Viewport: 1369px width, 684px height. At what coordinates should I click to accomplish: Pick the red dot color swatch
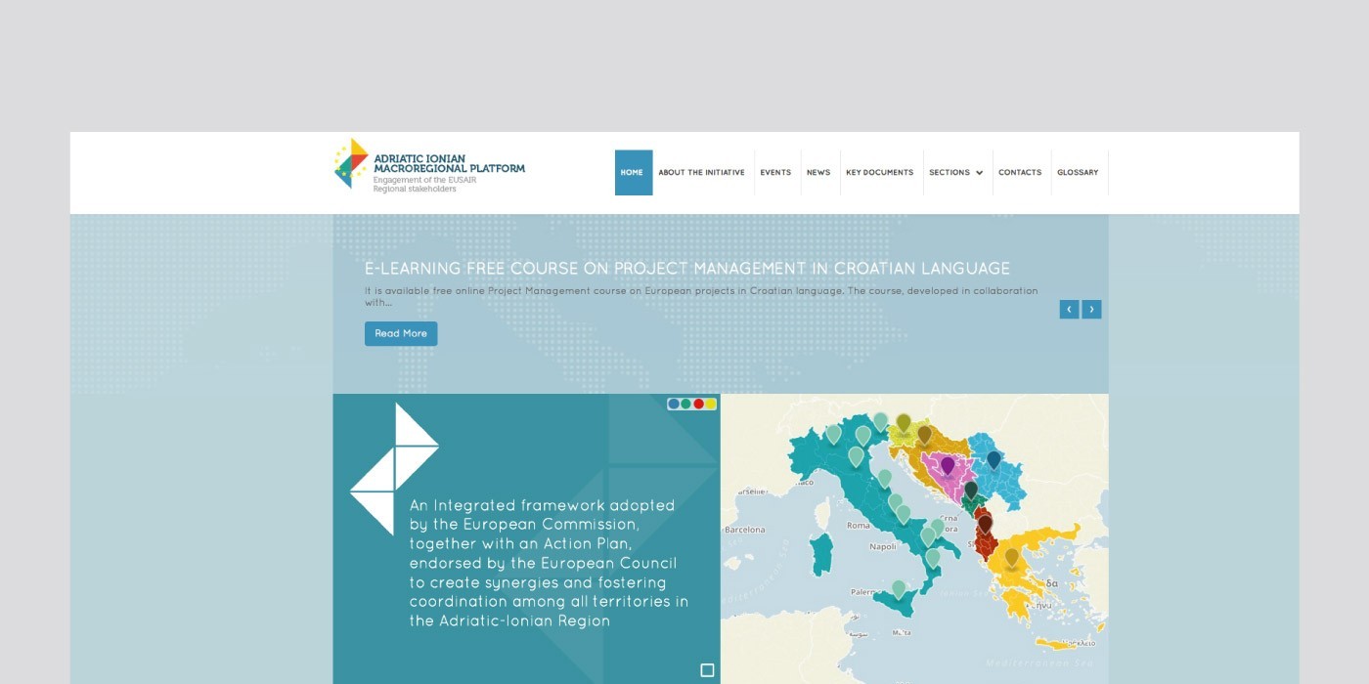[x=698, y=404]
